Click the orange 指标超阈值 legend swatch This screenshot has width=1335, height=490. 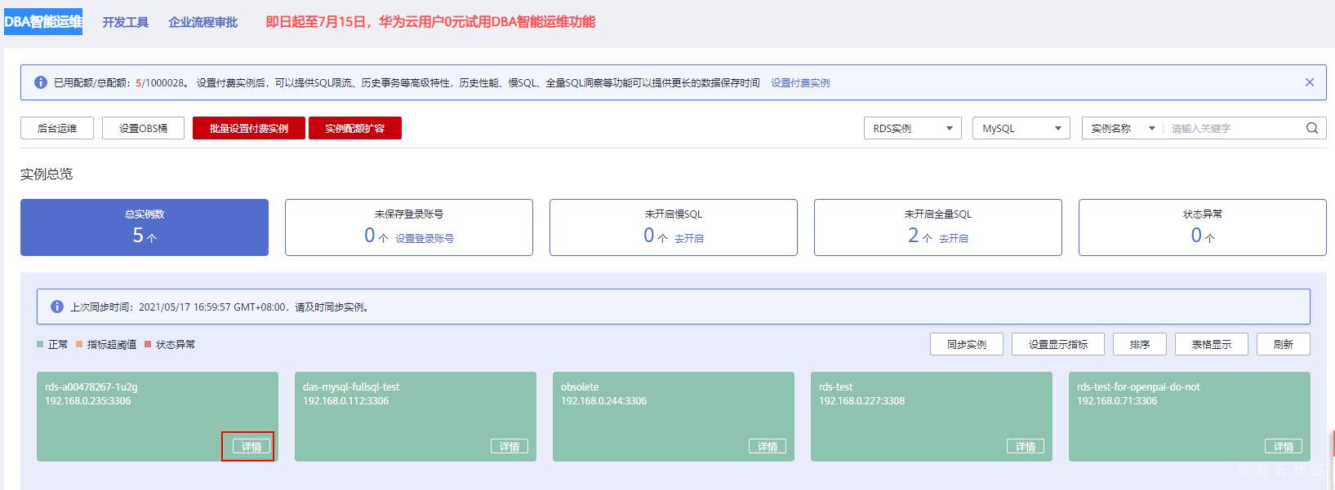(x=79, y=344)
